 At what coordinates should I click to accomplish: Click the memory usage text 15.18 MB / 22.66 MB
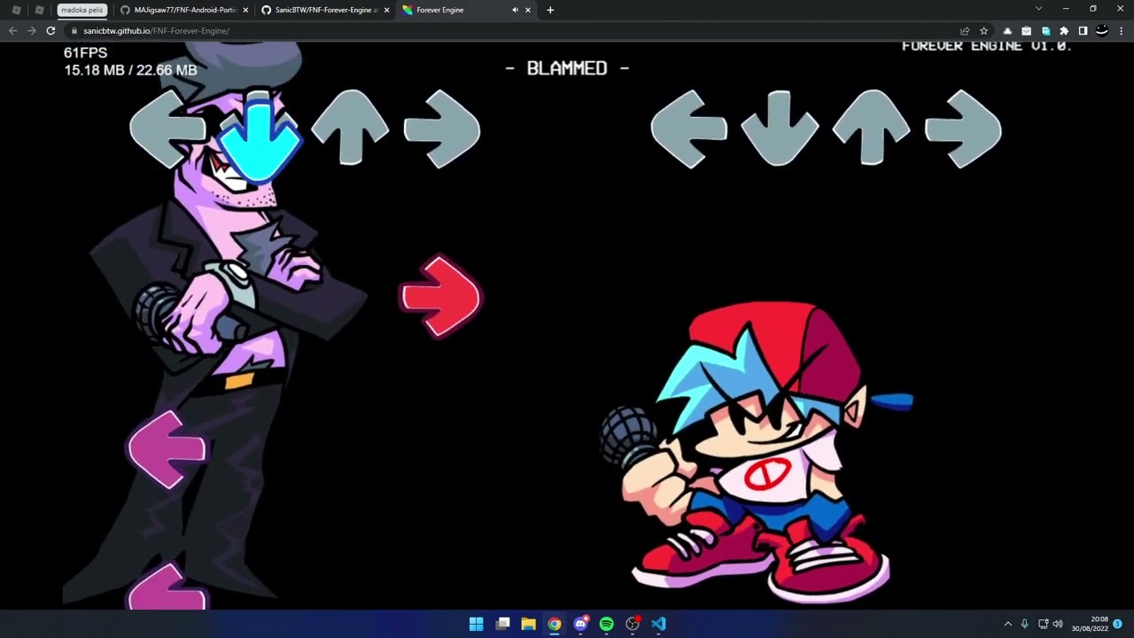coord(130,70)
